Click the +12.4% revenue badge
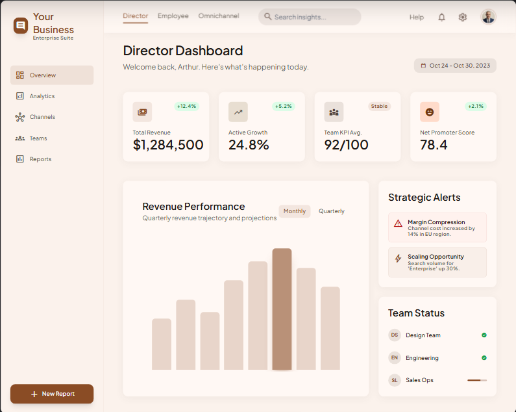516x412 pixels. click(x=186, y=106)
